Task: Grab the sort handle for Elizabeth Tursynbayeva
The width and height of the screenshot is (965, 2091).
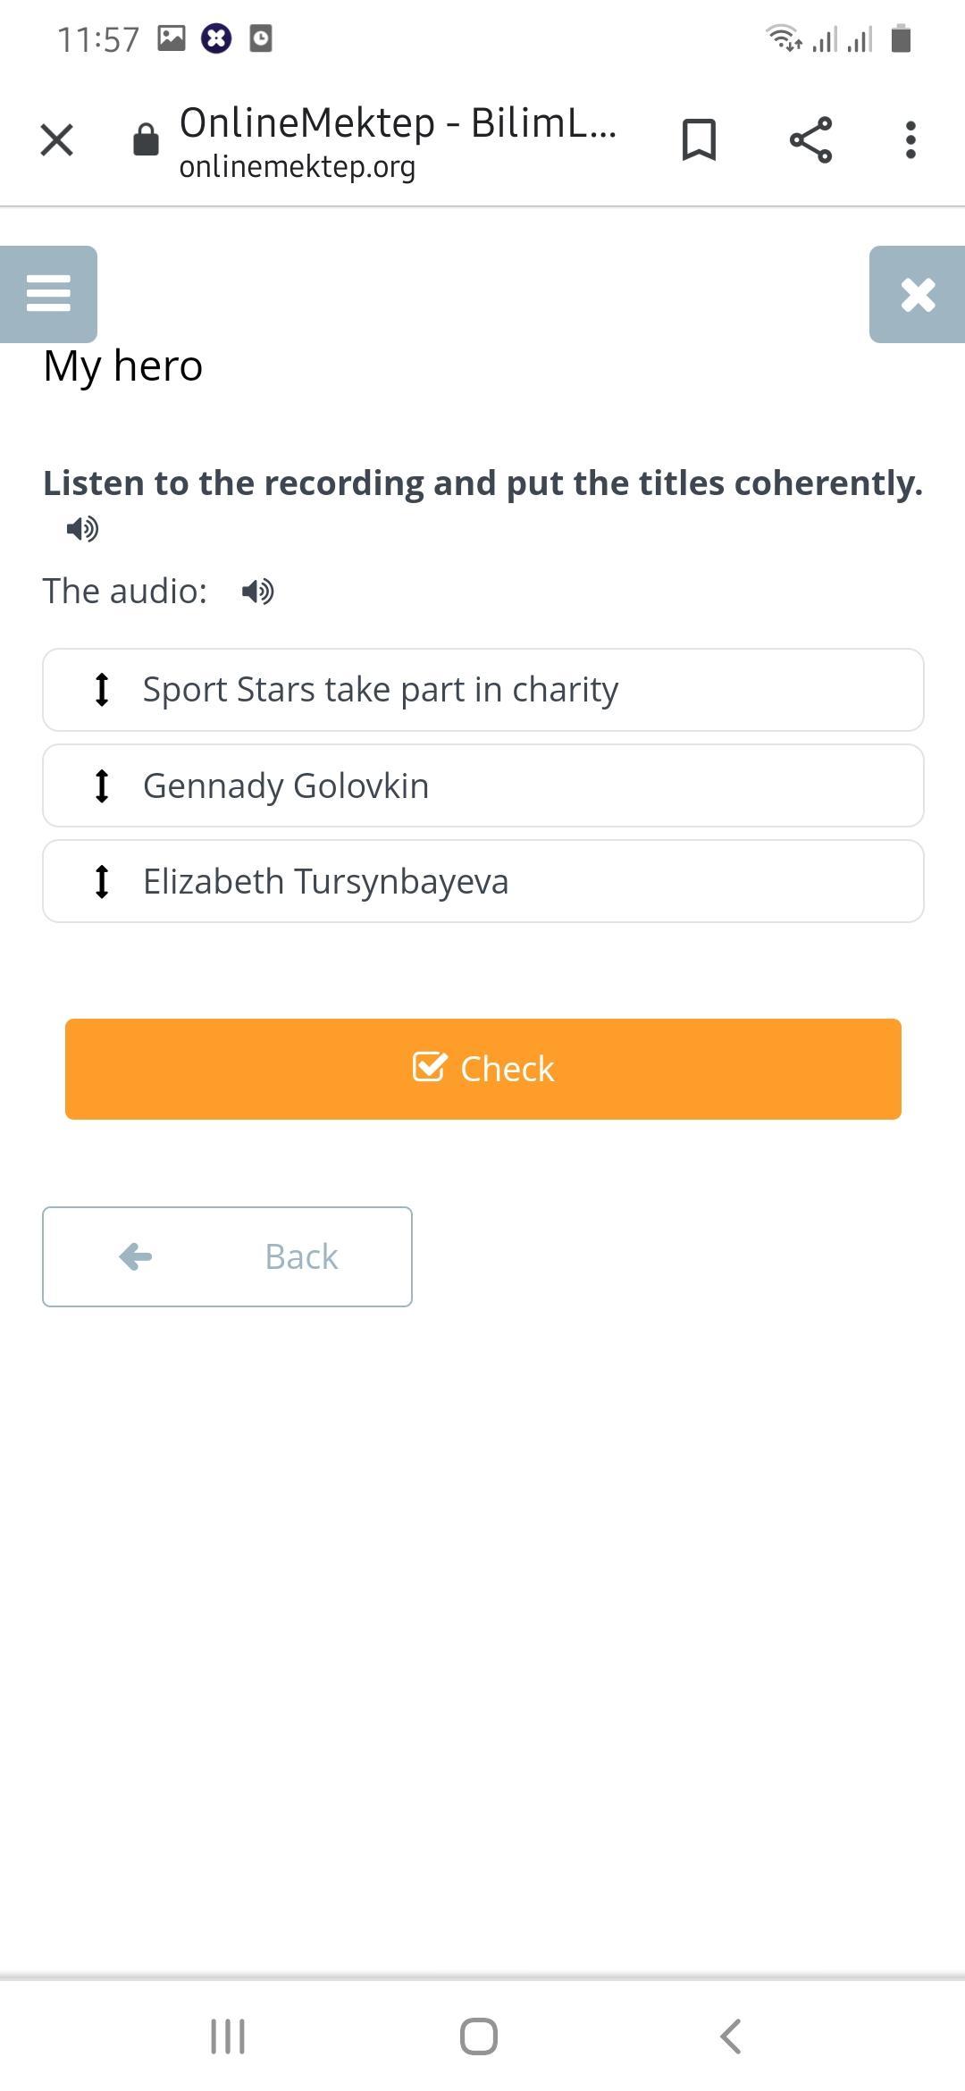Action: pos(102,881)
